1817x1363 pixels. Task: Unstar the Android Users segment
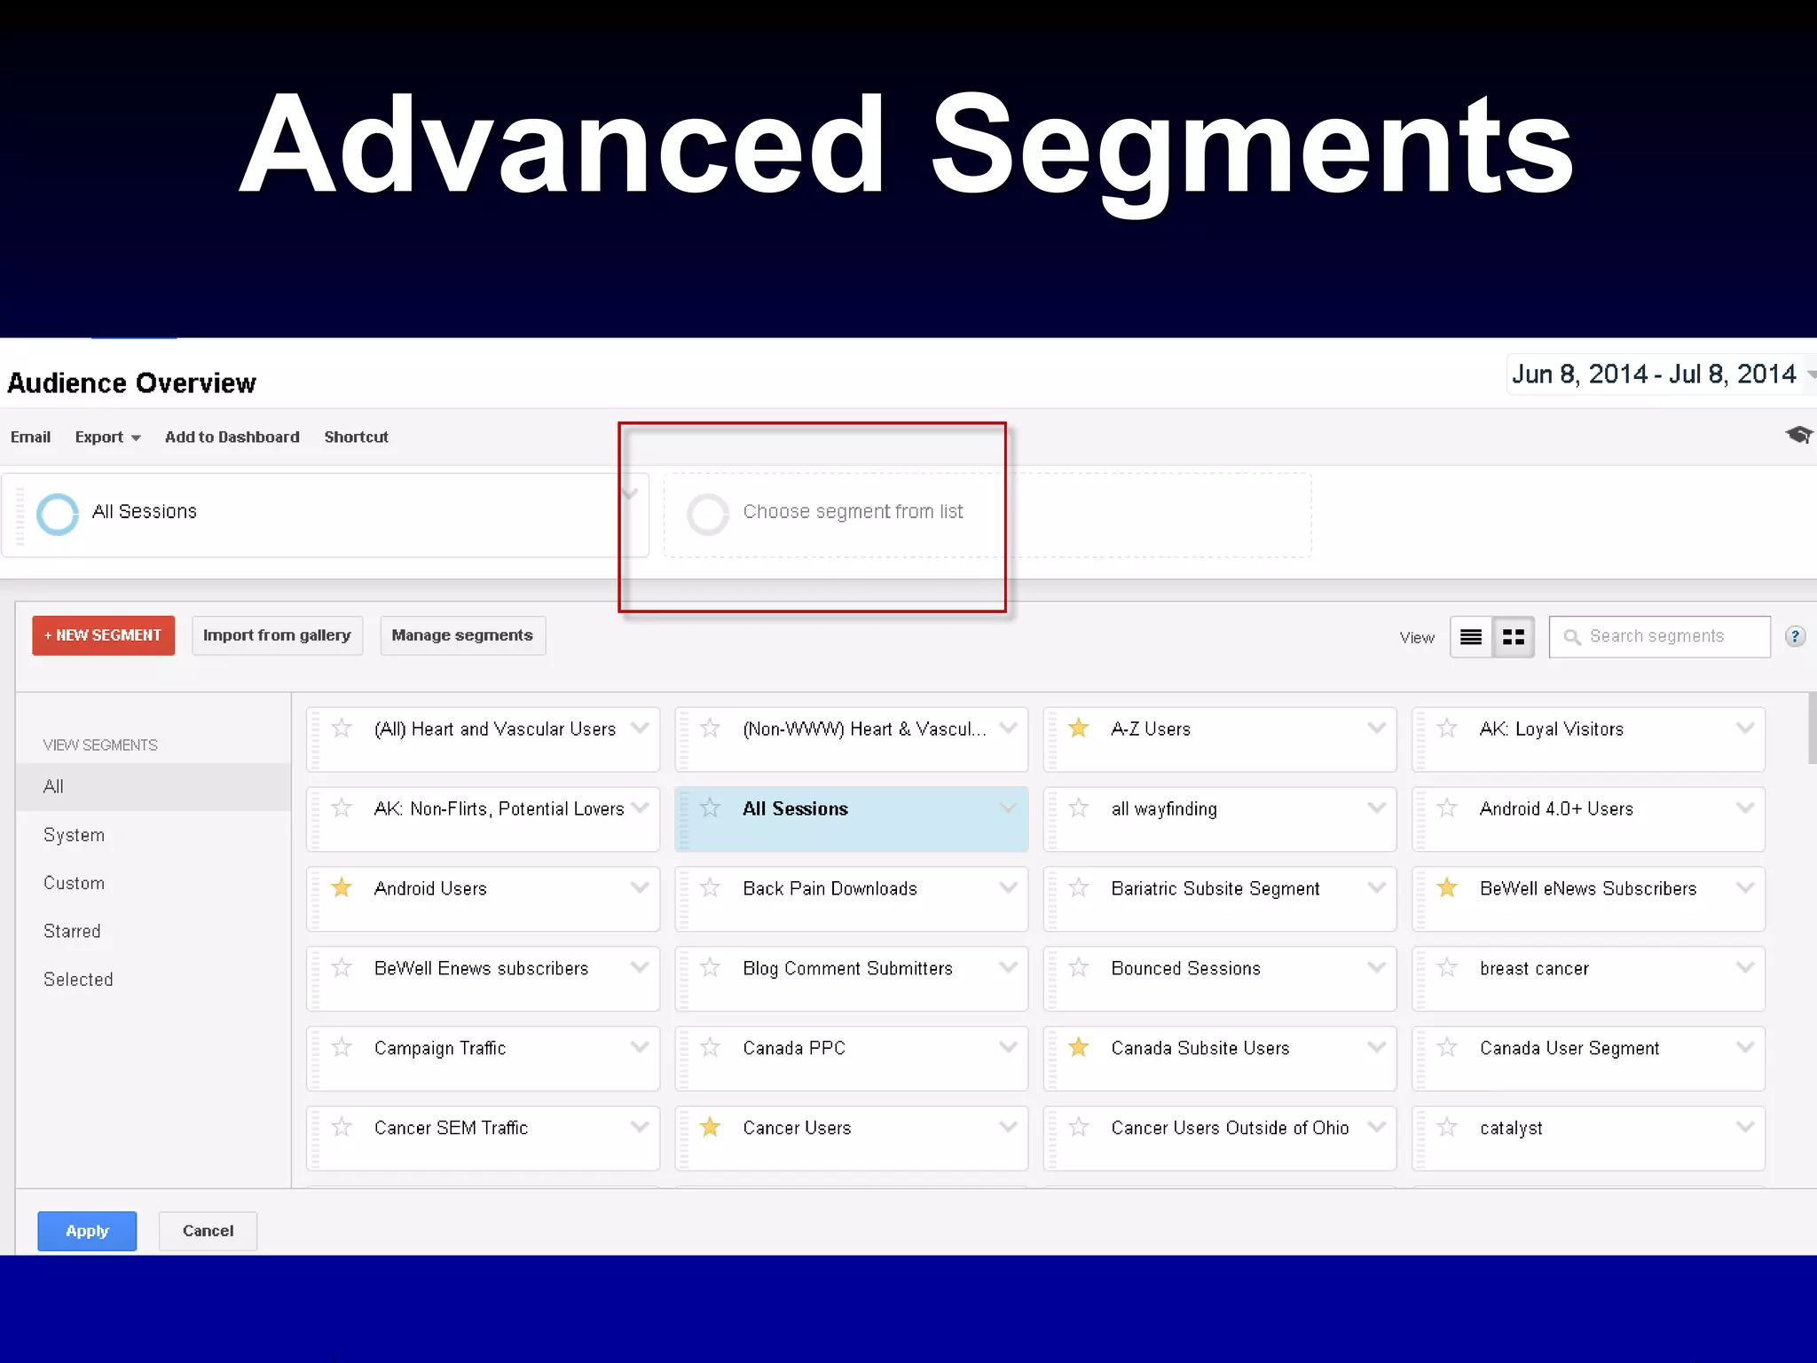342,888
